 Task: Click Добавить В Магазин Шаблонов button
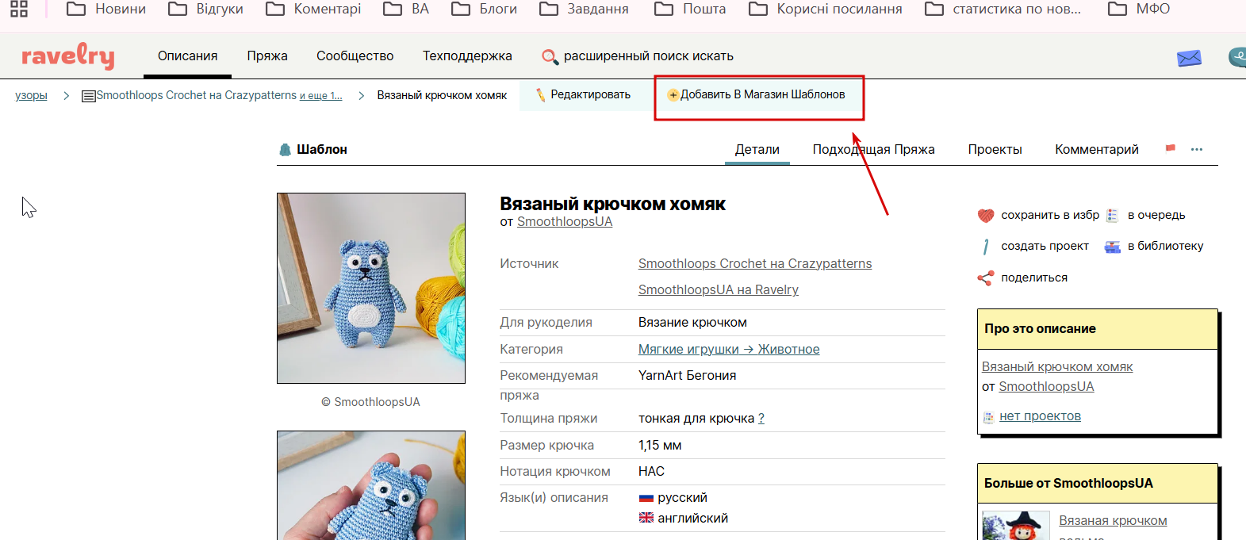coord(757,94)
